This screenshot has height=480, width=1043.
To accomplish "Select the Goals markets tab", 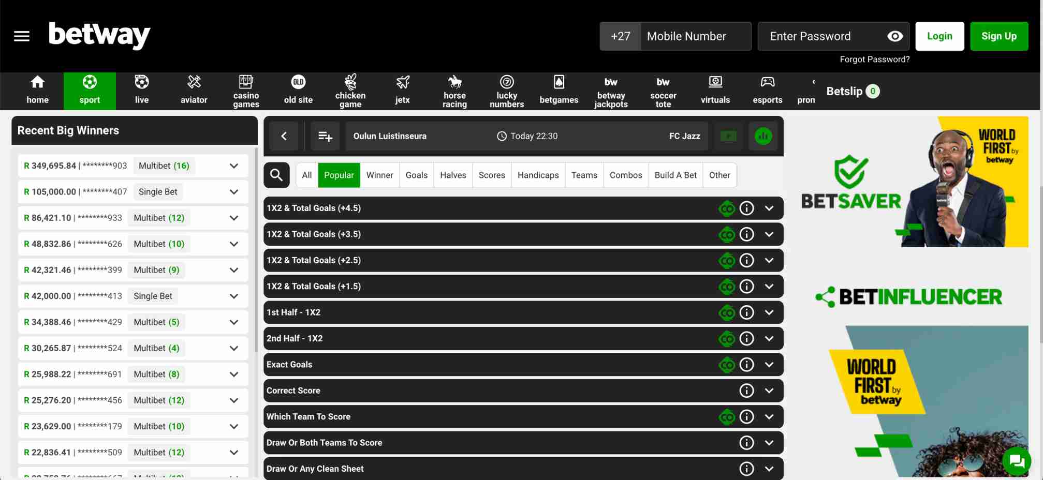I will pyautogui.click(x=417, y=175).
